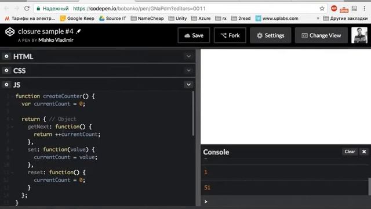
Task: Open Другие закладки folder
Action: 345,18
